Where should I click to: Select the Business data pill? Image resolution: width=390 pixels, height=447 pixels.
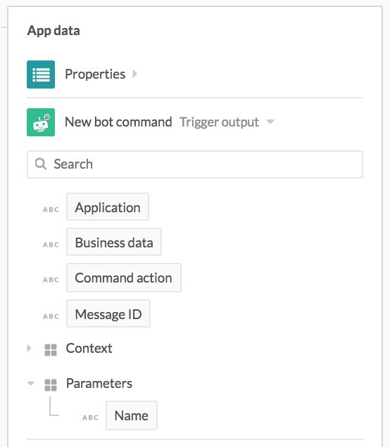pyautogui.click(x=114, y=242)
